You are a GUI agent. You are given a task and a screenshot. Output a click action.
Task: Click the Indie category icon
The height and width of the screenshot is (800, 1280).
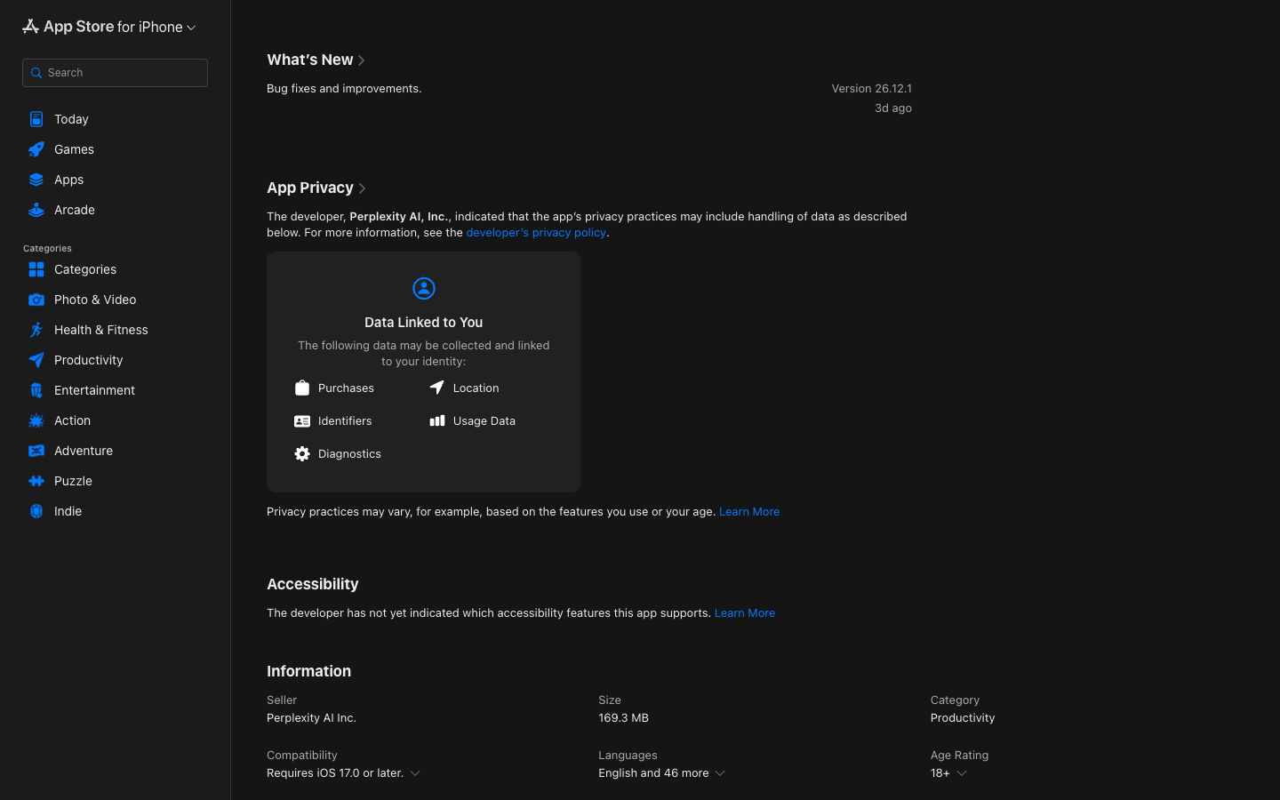tap(36, 511)
